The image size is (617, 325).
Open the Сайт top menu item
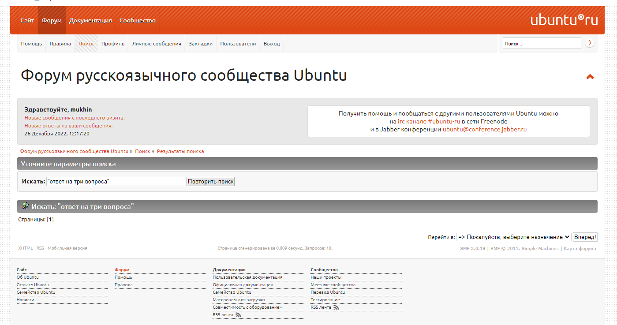pyautogui.click(x=27, y=20)
